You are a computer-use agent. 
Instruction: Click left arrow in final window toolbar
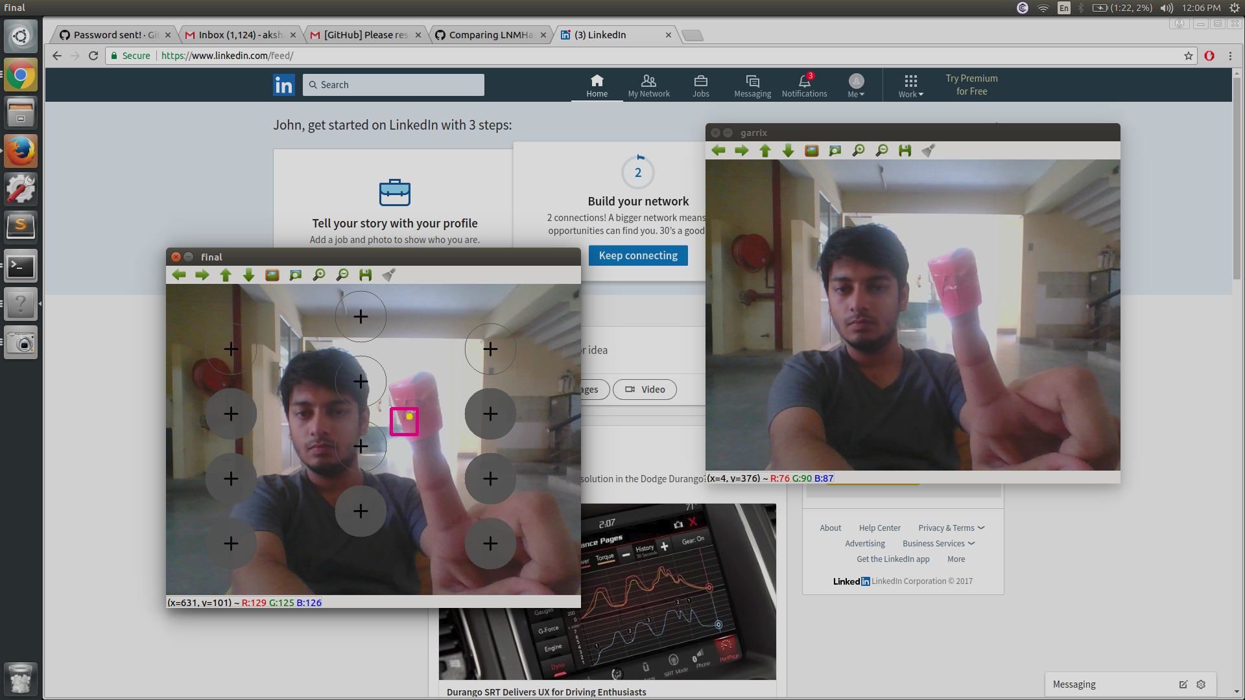(179, 275)
